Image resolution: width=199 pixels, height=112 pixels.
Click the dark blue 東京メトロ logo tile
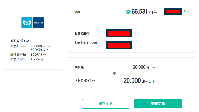pyautogui.click(x=38, y=23)
